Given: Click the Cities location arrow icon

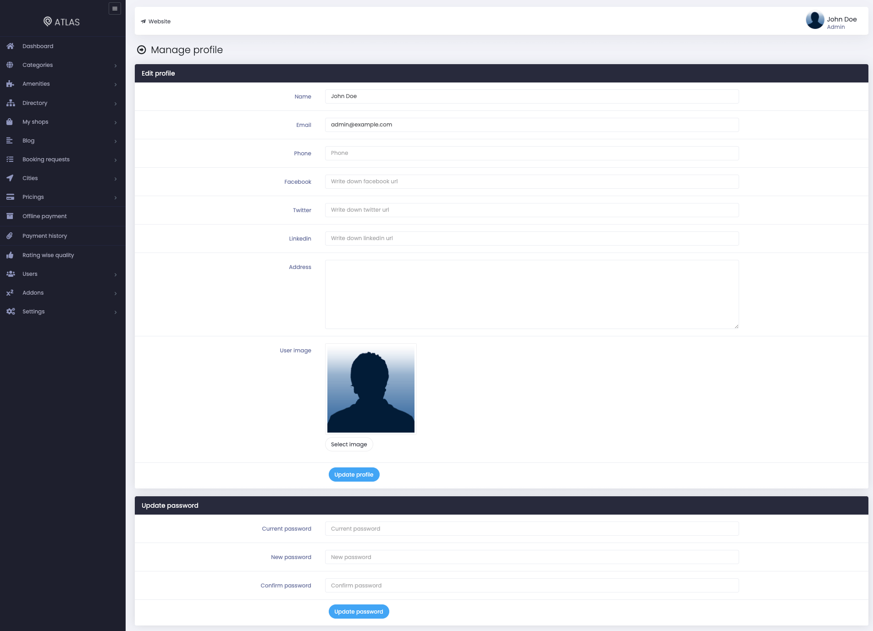Looking at the screenshot, I should click(10, 178).
